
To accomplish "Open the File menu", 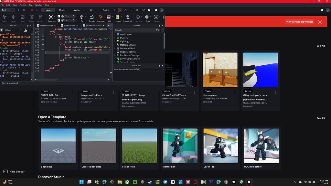I will point(2,5).
